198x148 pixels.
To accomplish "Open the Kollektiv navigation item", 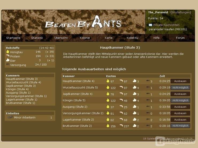I will 132,38.
